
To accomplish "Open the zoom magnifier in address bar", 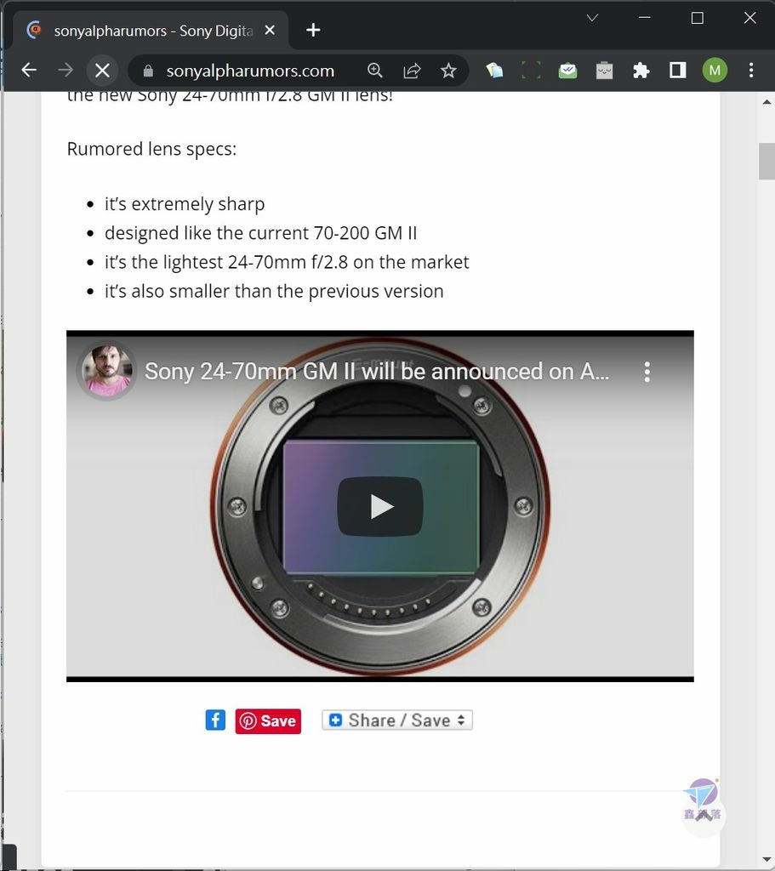I will [x=375, y=71].
